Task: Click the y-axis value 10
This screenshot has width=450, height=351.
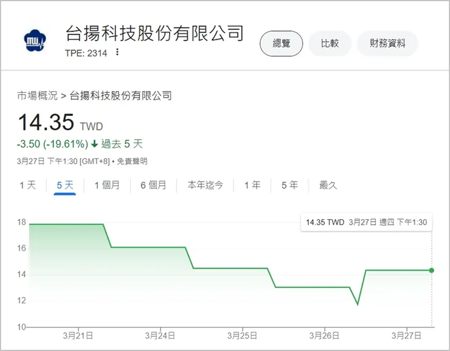Action: (21, 327)
